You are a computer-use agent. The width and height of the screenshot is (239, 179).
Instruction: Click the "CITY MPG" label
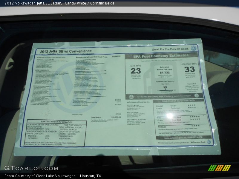[x=136, y=66]
